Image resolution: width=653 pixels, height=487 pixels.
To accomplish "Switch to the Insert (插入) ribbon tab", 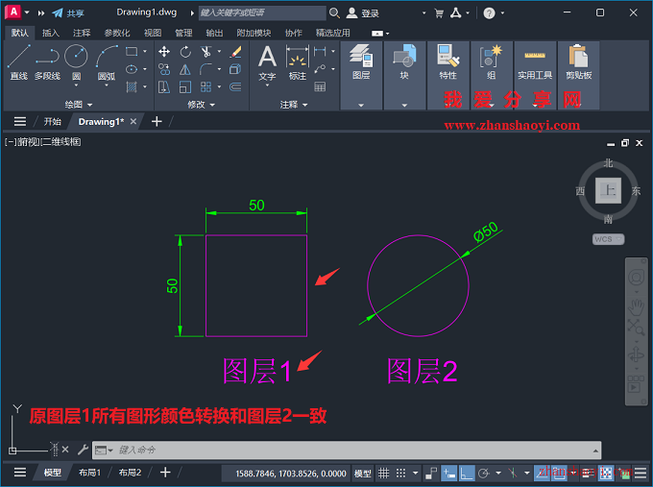I will (50, 33).
